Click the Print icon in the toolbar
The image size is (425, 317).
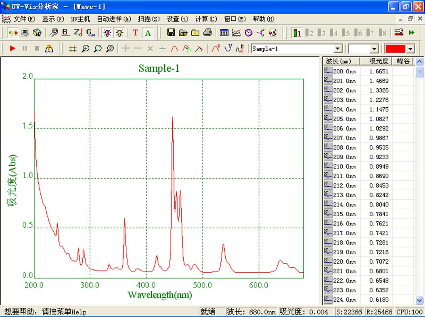point(207,33)
